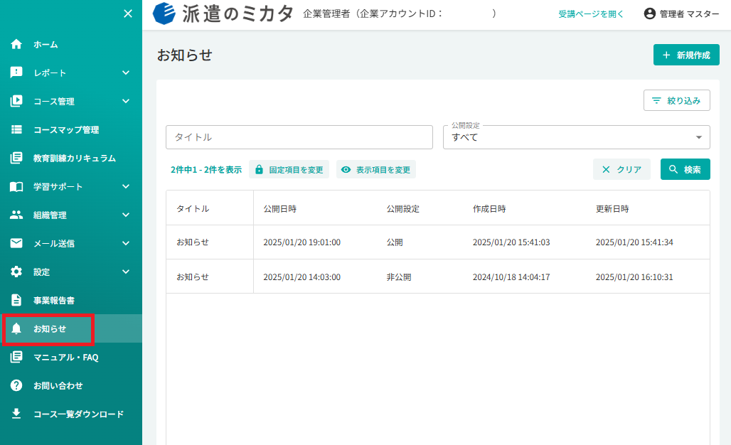The height and width of the screenshot is (445, 731).
Task: Click the コース管理 play icon
Action: 16,101
